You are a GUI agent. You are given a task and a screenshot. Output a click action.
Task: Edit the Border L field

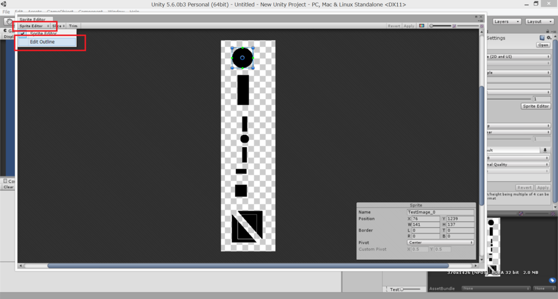(426, 231)
